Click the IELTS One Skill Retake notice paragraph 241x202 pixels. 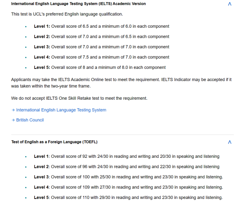79,98
